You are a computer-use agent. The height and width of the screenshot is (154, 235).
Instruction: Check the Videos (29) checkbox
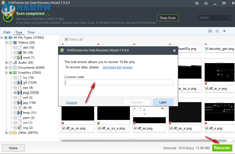click(x=11, y=43)
